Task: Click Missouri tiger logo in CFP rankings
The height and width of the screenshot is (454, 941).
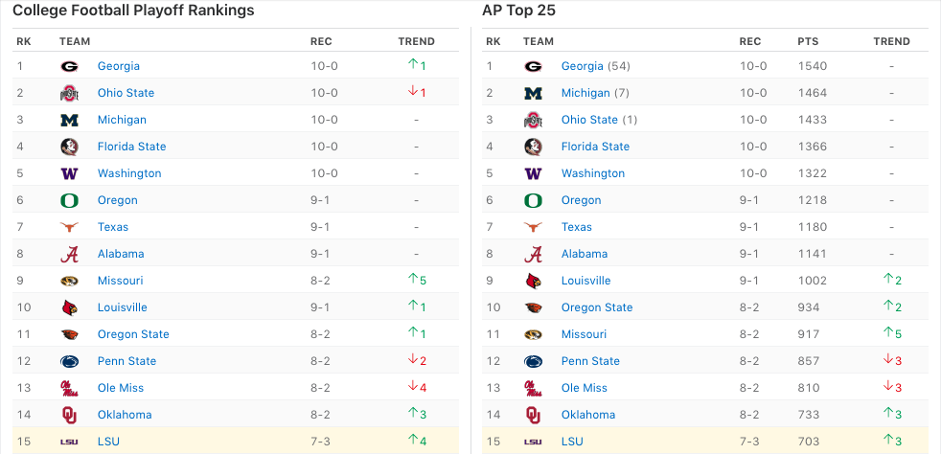Action: point(69,281)
